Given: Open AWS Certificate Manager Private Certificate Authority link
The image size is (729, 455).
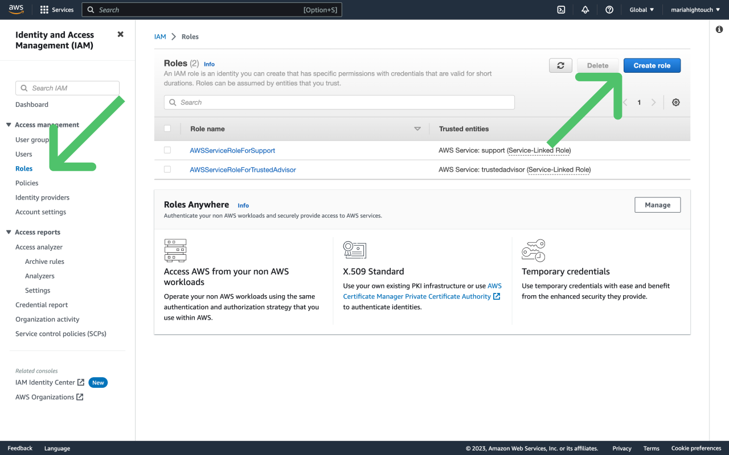Looking at the screenshot, I should pos(421,291).
